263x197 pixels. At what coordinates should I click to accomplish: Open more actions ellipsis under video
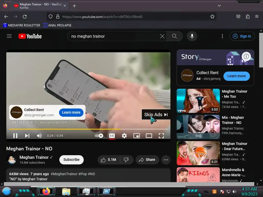tap(166, 160)
